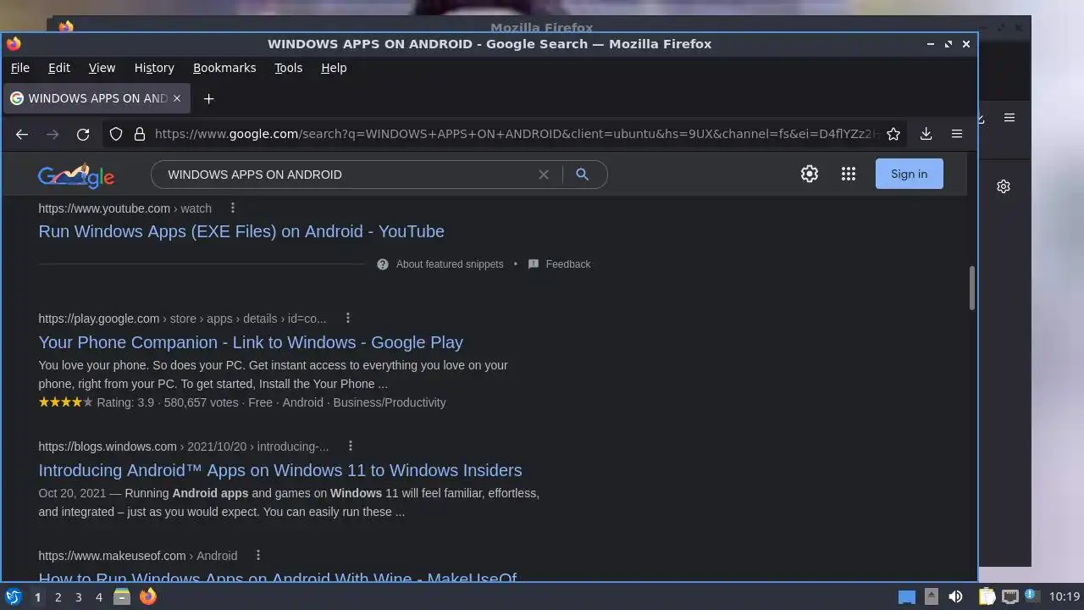
Task: Open the volume control in tray
Action: pyautogui.click(x=955, y=596)
